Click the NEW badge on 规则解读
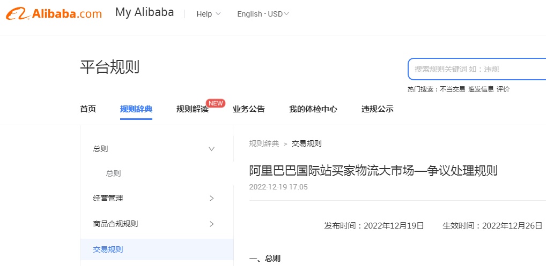Viewport: 546px width, 266px height. coord(216,103)
